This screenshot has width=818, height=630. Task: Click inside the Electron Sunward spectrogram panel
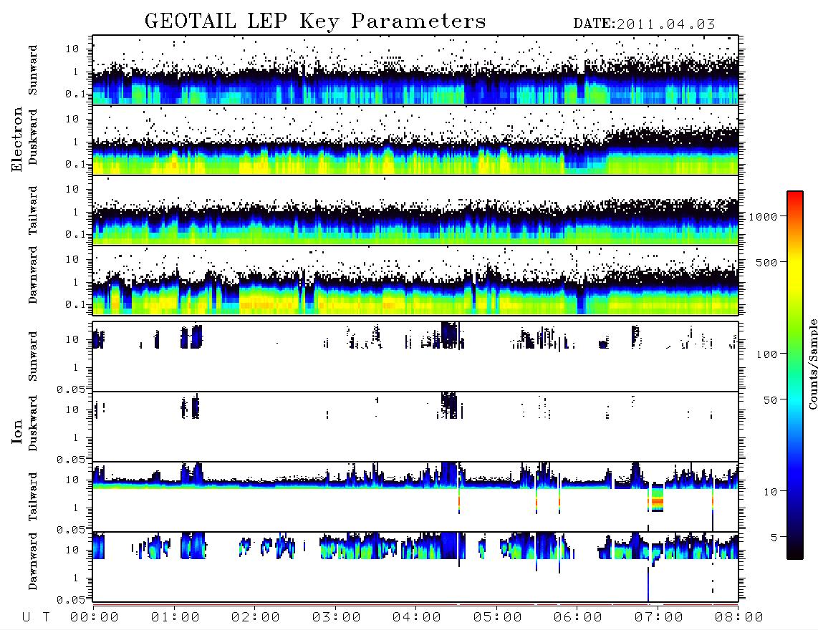pos(415,70)
